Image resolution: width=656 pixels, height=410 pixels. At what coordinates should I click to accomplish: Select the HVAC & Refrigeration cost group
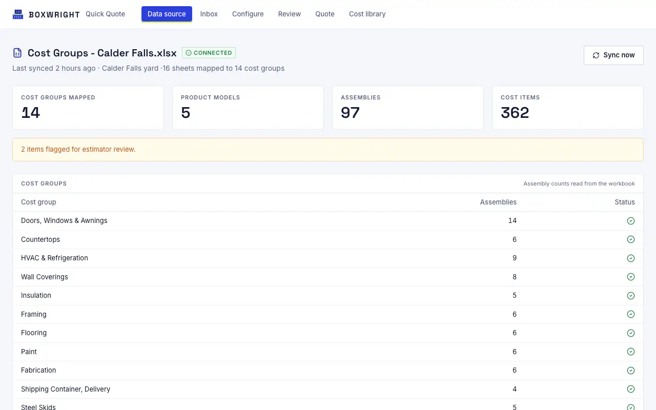point(328,258)
